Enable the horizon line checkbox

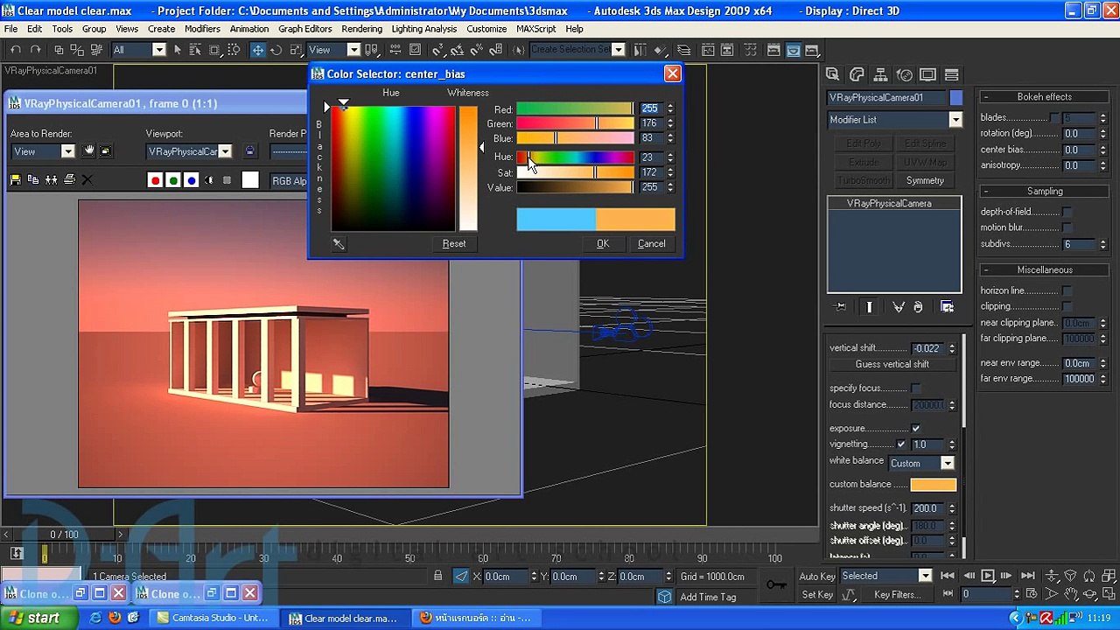pos(1067,290)
